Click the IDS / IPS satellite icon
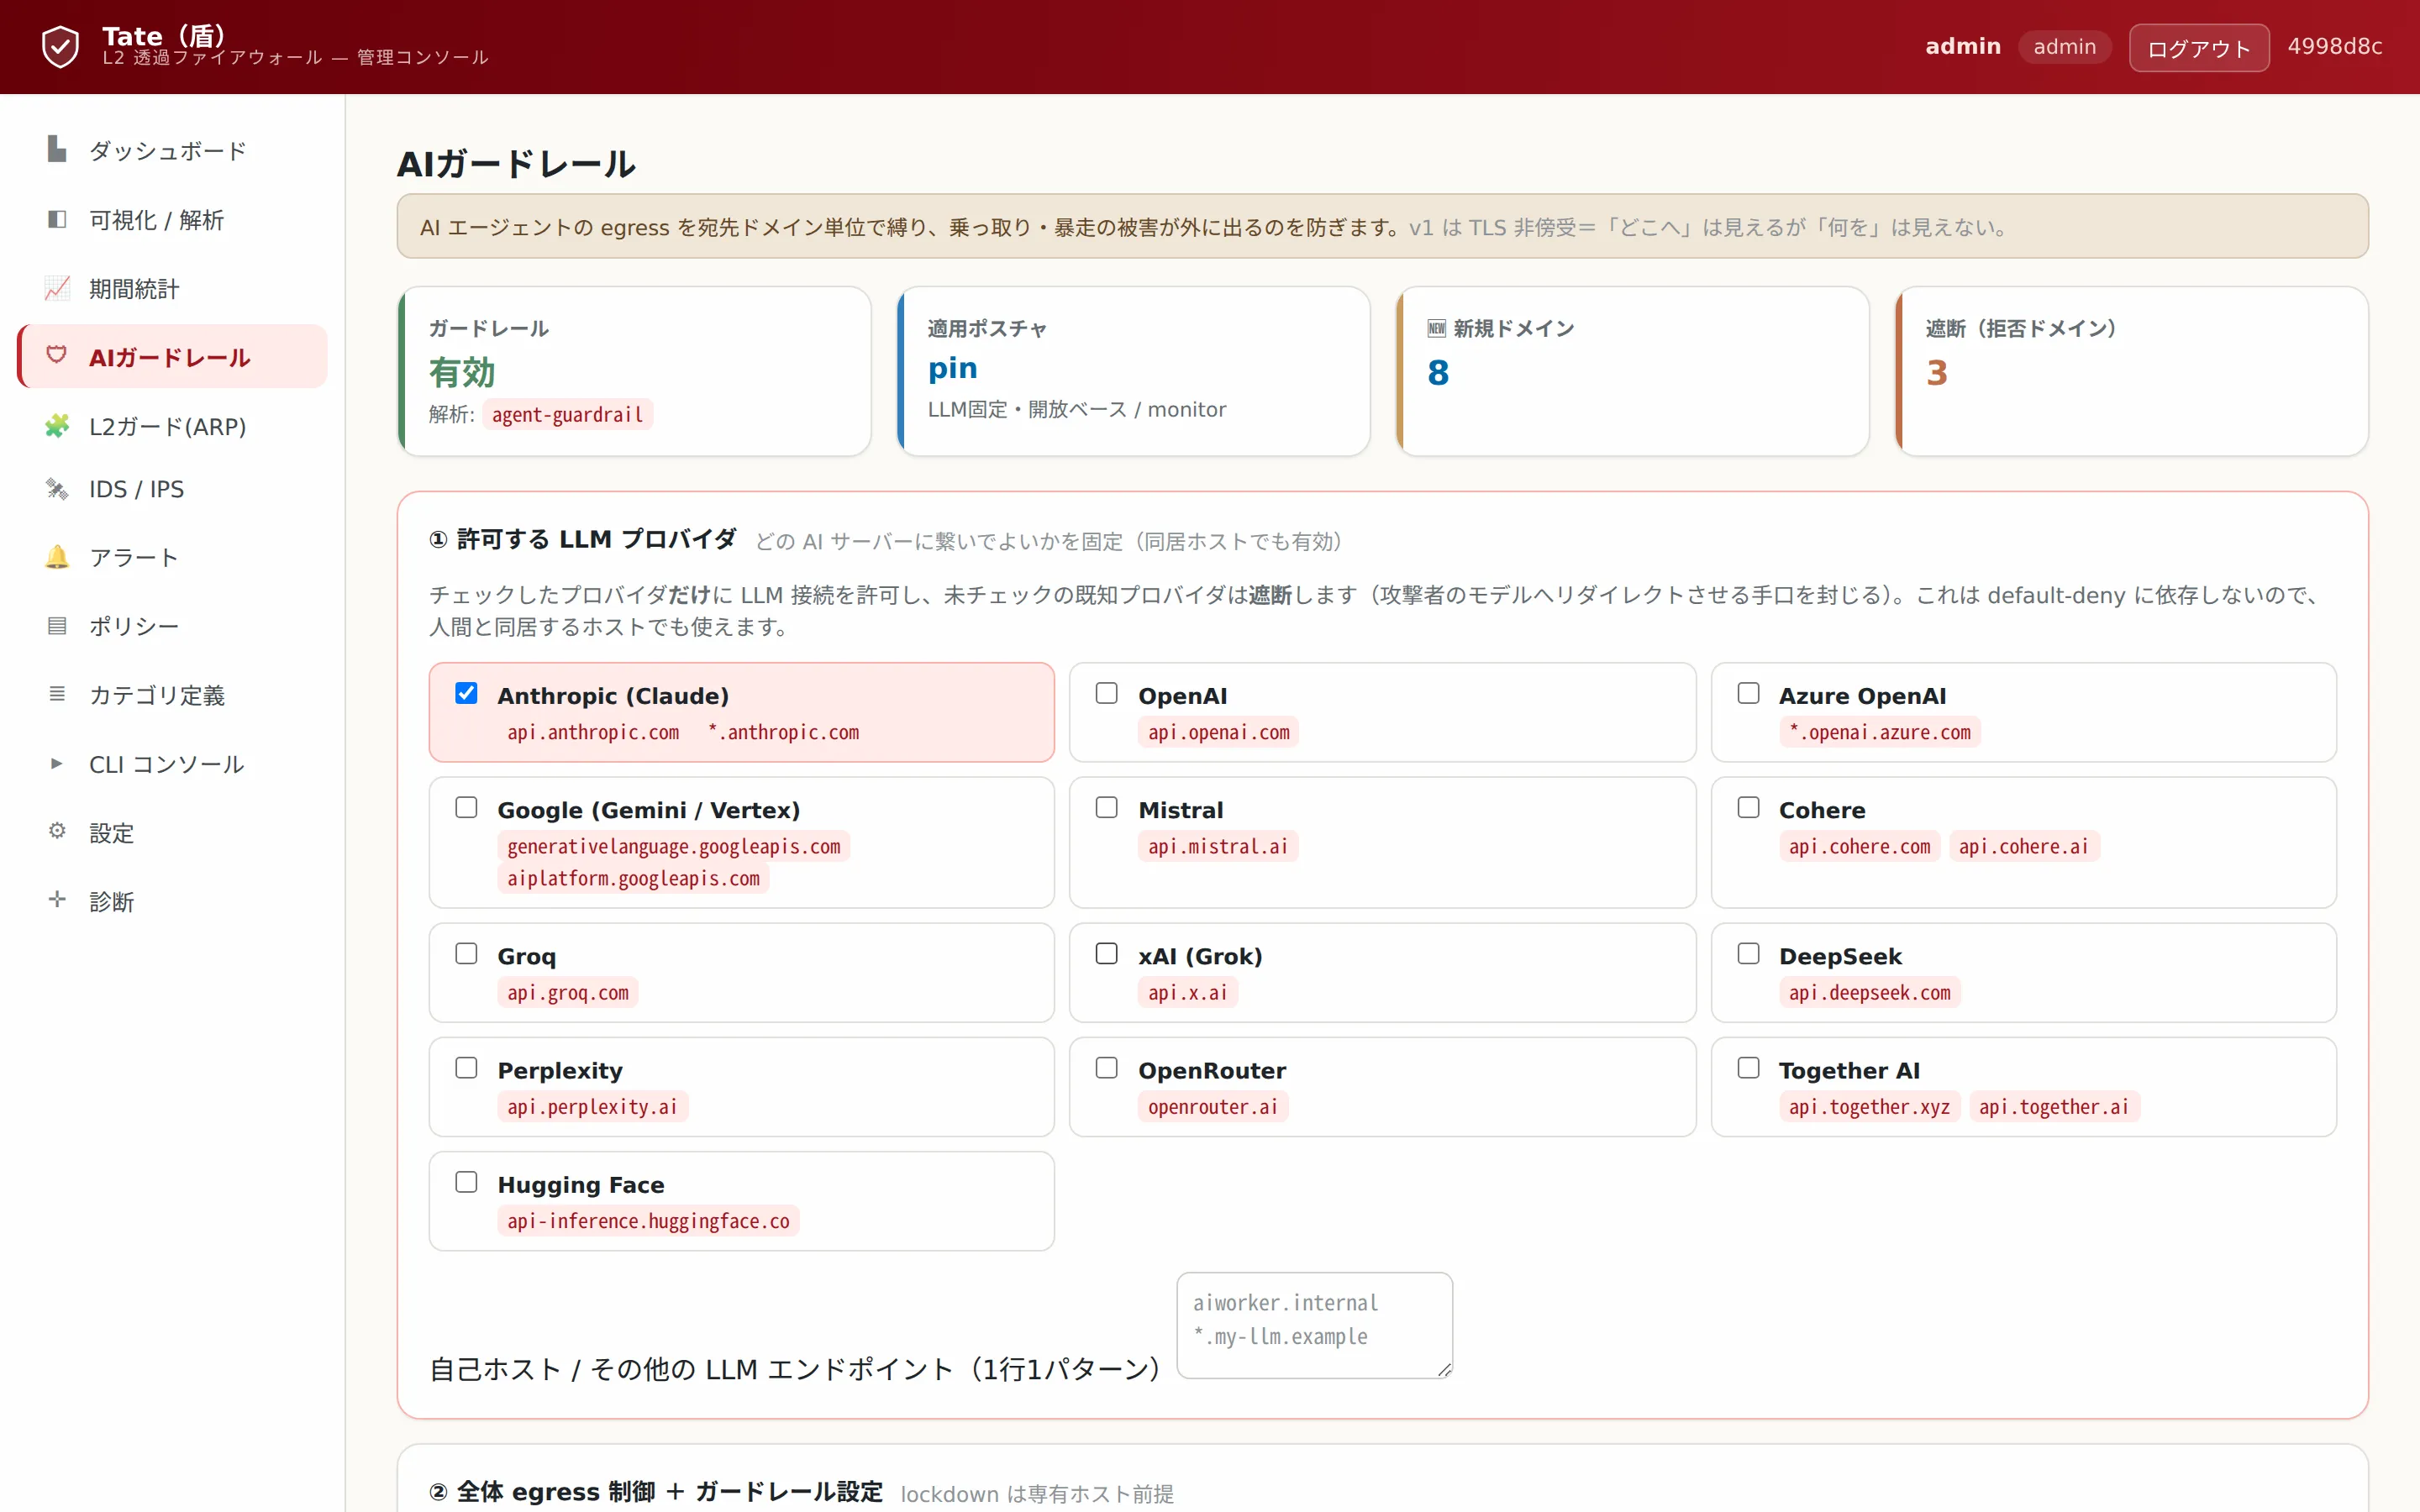The height and width of the screenshot is (1512, 2420). pyautogui.click(x=57, y=488)
